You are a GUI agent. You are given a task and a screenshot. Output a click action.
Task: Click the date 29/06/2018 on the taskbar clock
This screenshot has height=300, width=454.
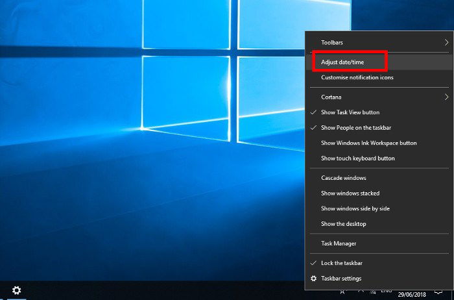pyautogui.click(x=411, y=295)
